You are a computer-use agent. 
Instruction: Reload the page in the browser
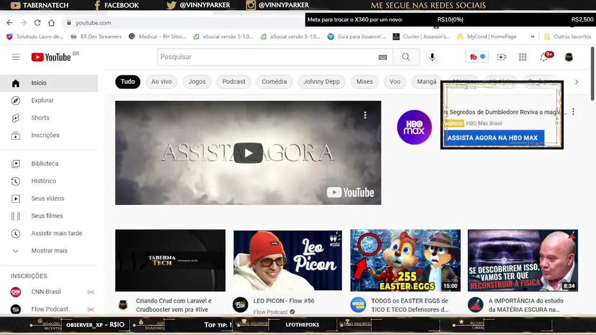pyautogui.click(x=37, y=22)
